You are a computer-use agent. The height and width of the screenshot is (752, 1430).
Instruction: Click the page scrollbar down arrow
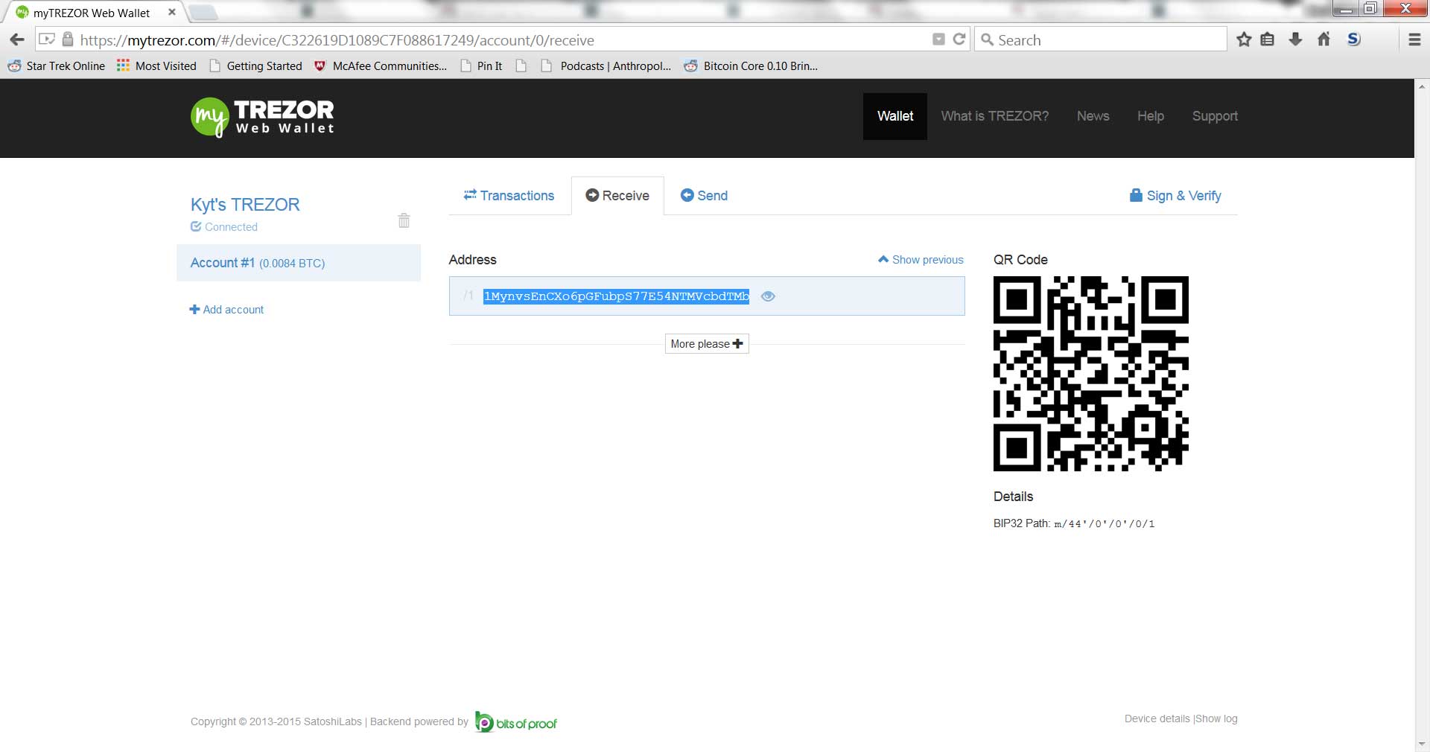click(x=1422, y=744)
